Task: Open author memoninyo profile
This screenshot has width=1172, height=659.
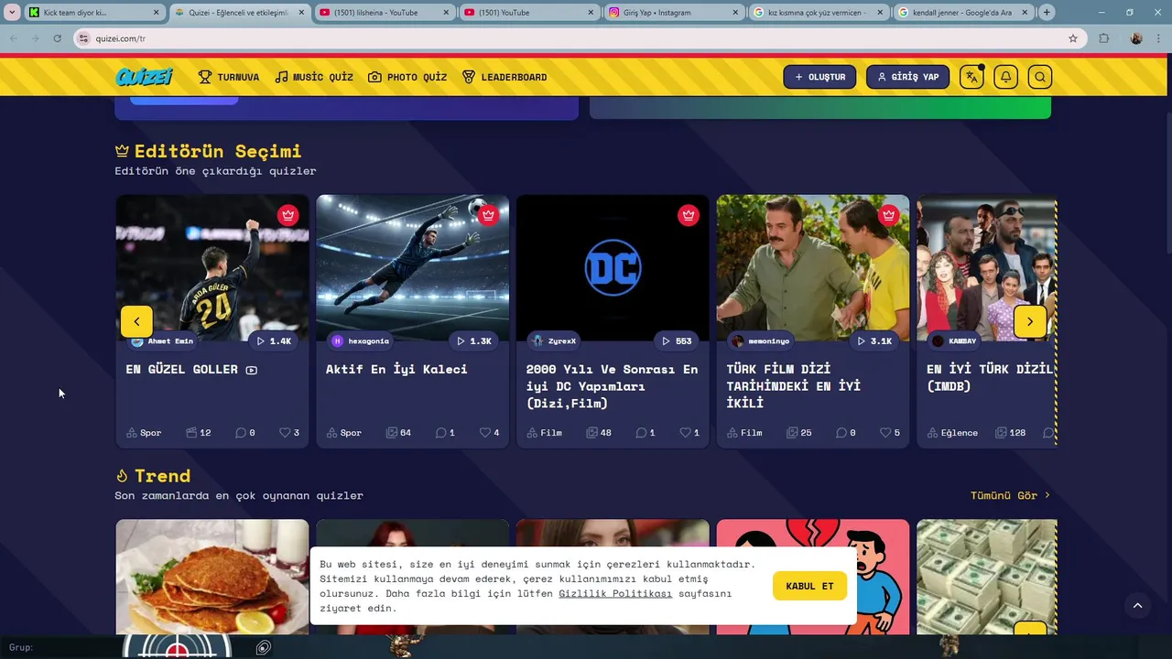Action: (x=762, y=340)
